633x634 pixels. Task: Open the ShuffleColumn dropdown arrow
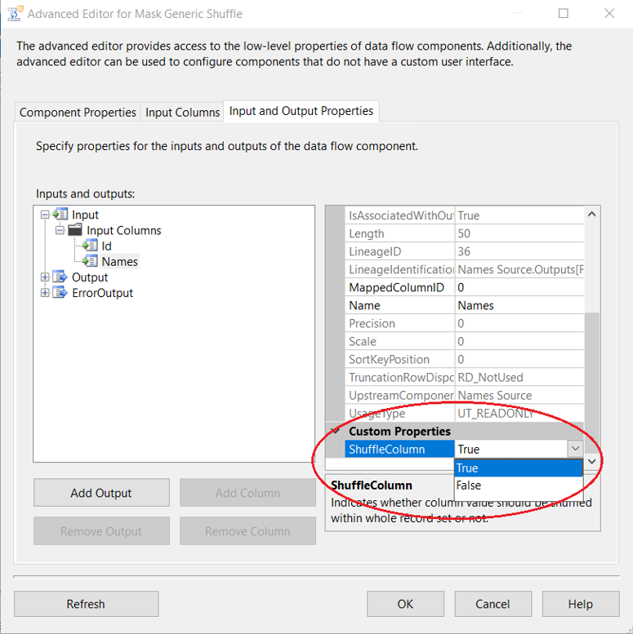pos(575,449)
